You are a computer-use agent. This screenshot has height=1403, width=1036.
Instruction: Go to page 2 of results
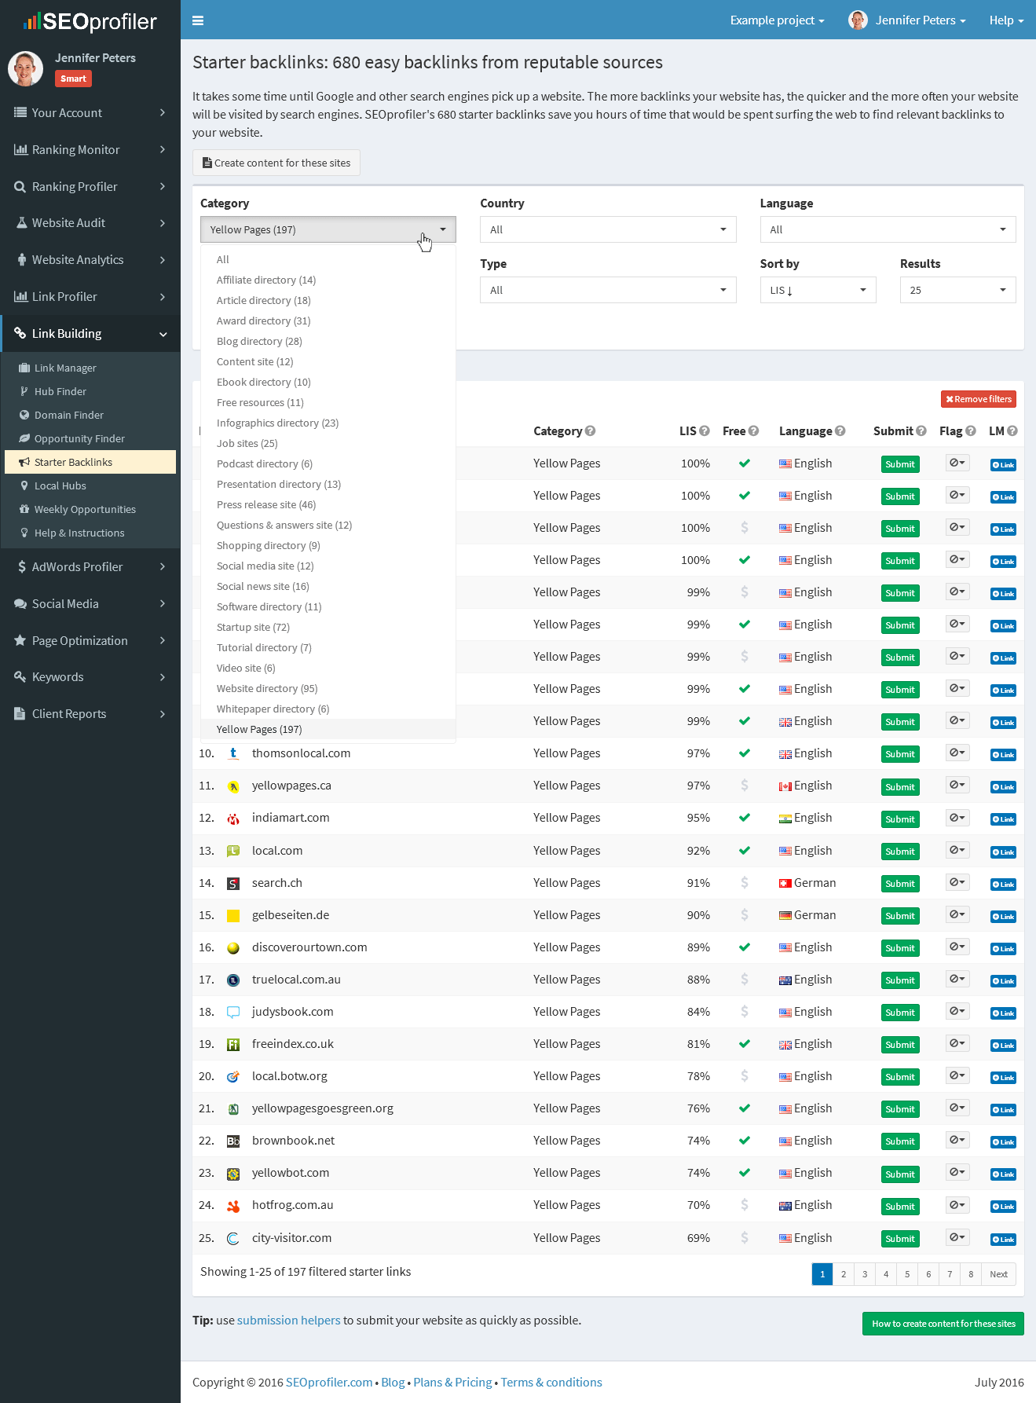point(844,1274)
